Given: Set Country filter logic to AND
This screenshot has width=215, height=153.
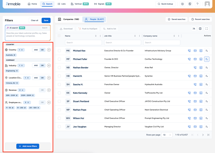Looking at the screenshot, I should tap(36, 50).
